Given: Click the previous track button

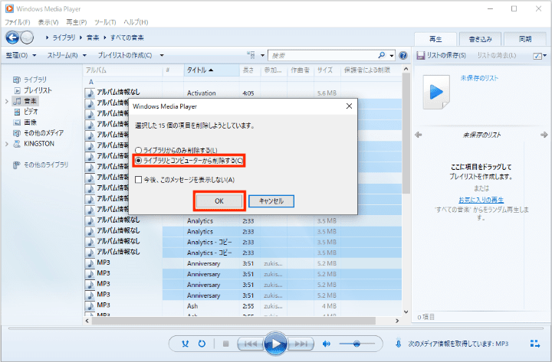Looking at the screenshot, I should click(x=251, y=344).
